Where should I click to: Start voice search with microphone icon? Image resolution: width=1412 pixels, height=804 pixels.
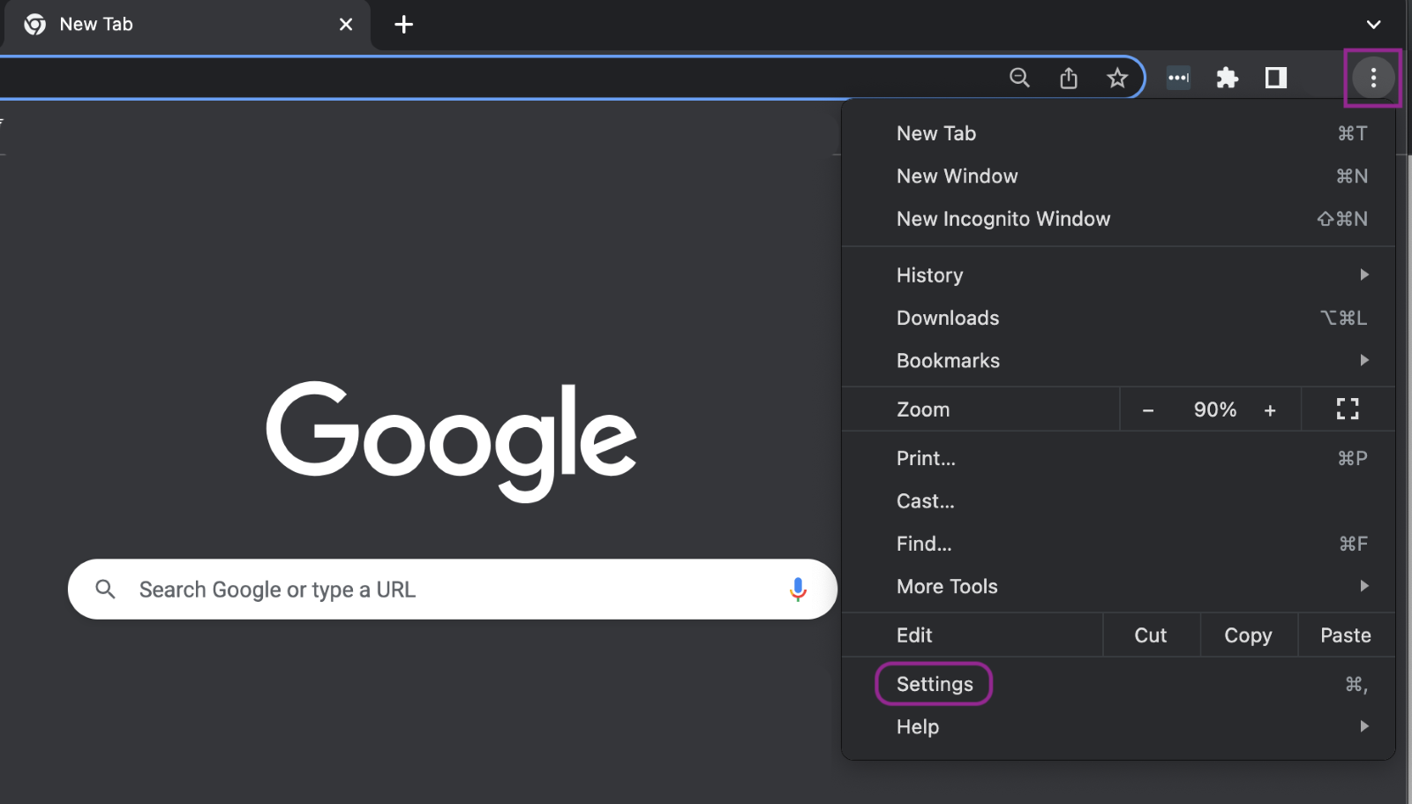pyautogui.click(x=798, y=589)
